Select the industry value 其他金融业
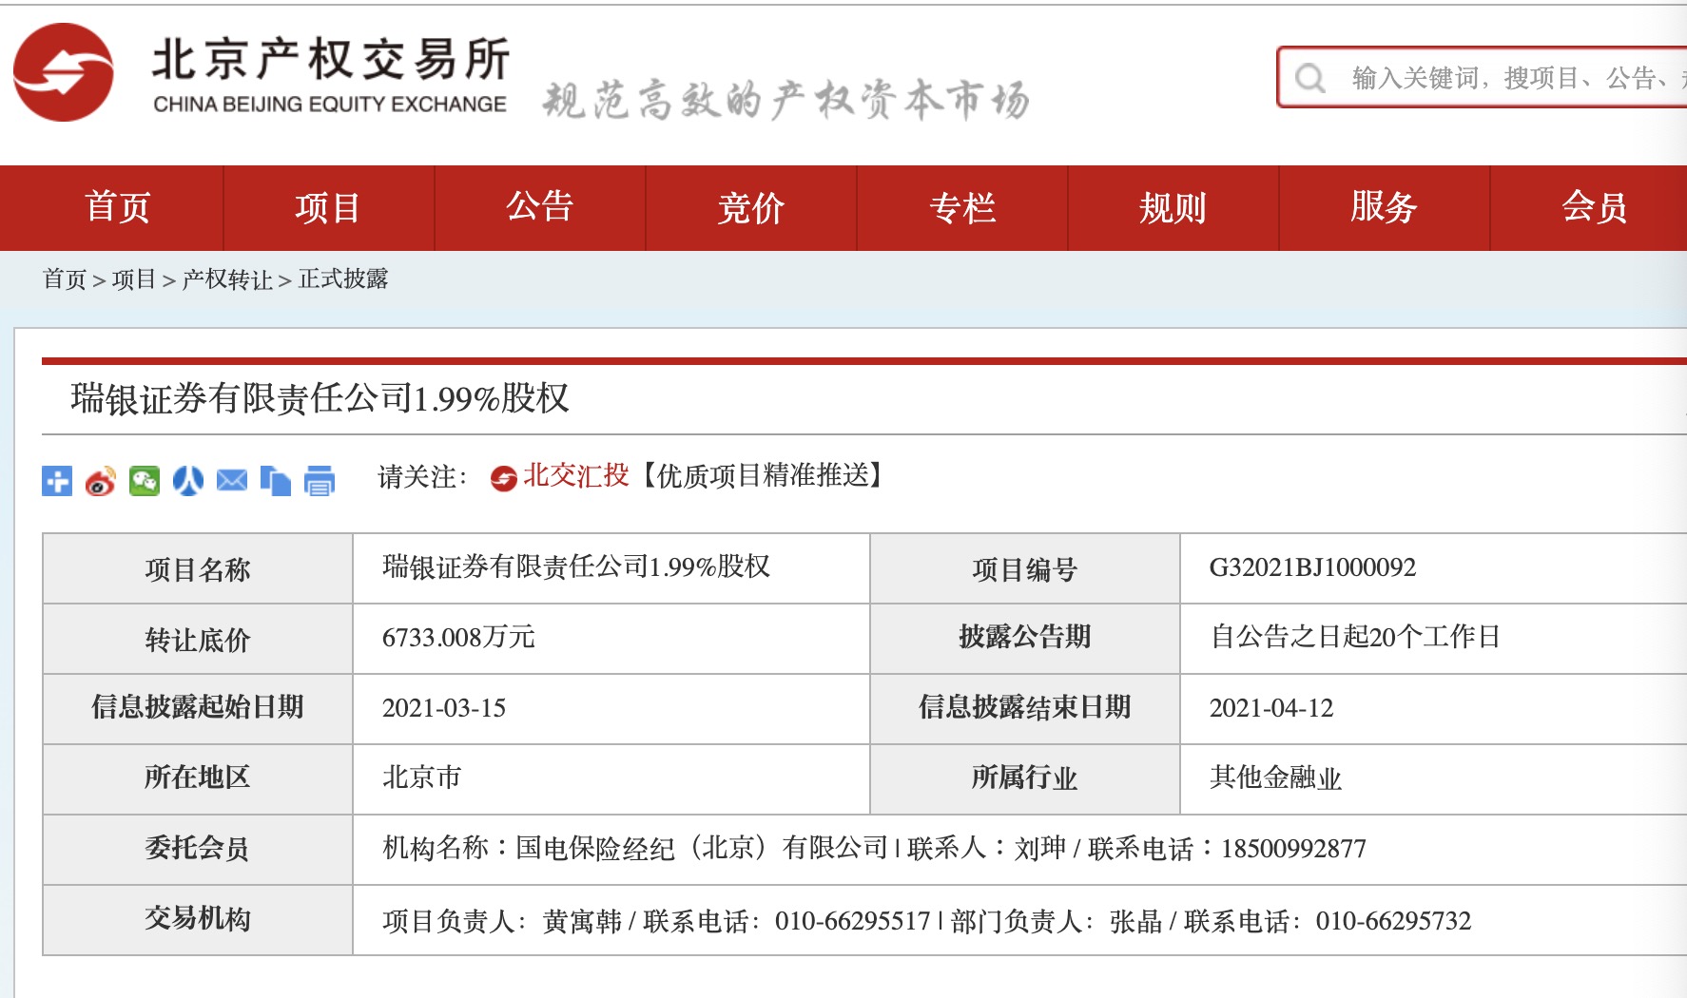Viewport: 1687px width, 998px height. 1275,777
